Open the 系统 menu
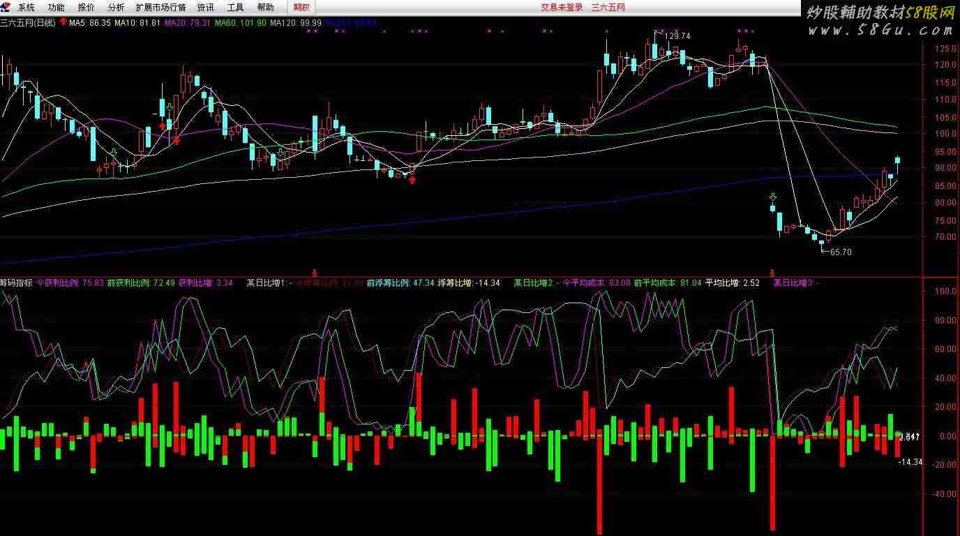This screenshot has height=536, width=960. pos(27,8)
